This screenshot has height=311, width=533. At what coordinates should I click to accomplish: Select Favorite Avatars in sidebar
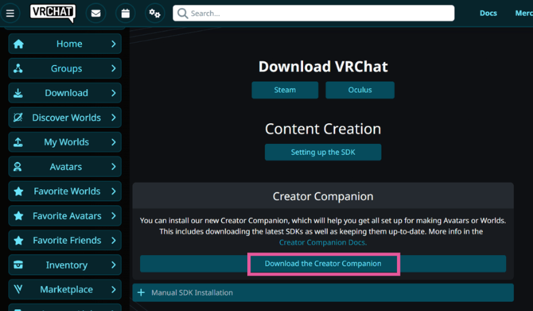(65, 216)
